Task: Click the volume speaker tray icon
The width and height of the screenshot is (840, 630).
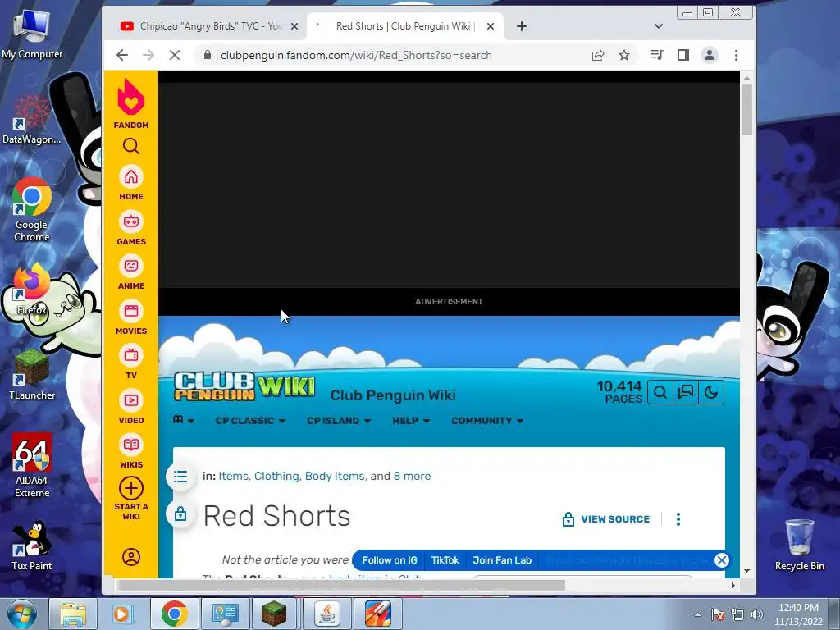Action: [x=756, y=614]
